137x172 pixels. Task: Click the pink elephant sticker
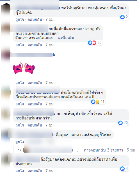[24, 68]
